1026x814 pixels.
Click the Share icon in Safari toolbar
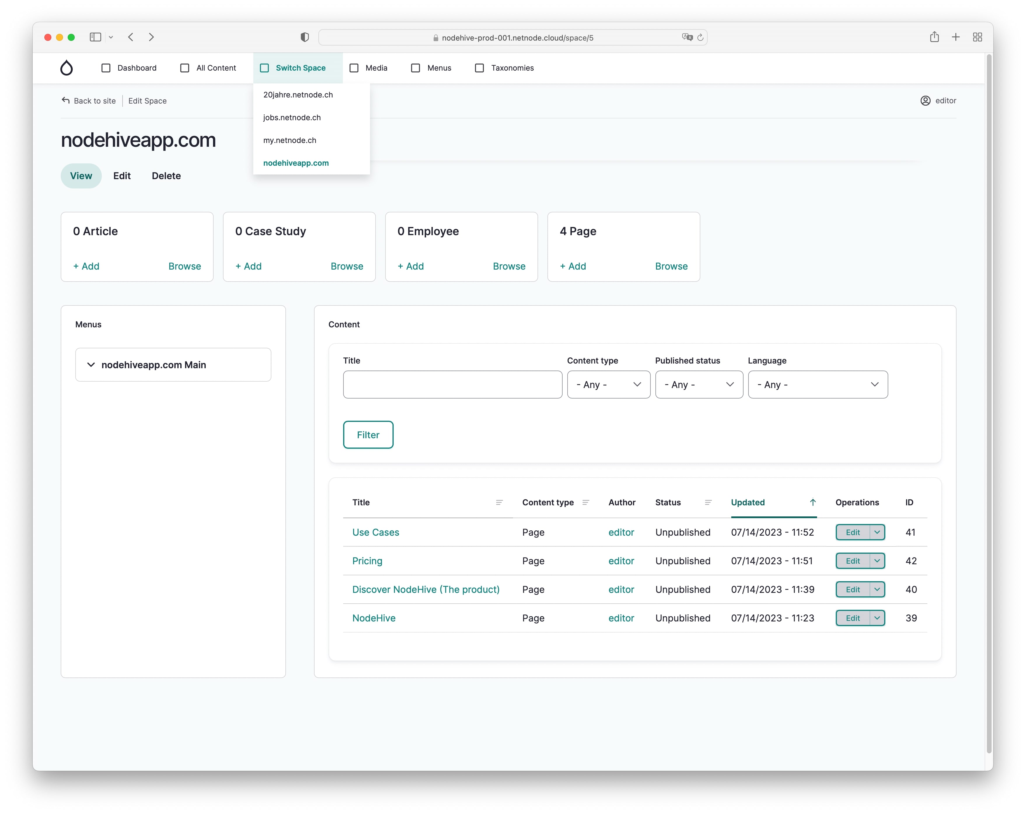click(x=934, y=37)
